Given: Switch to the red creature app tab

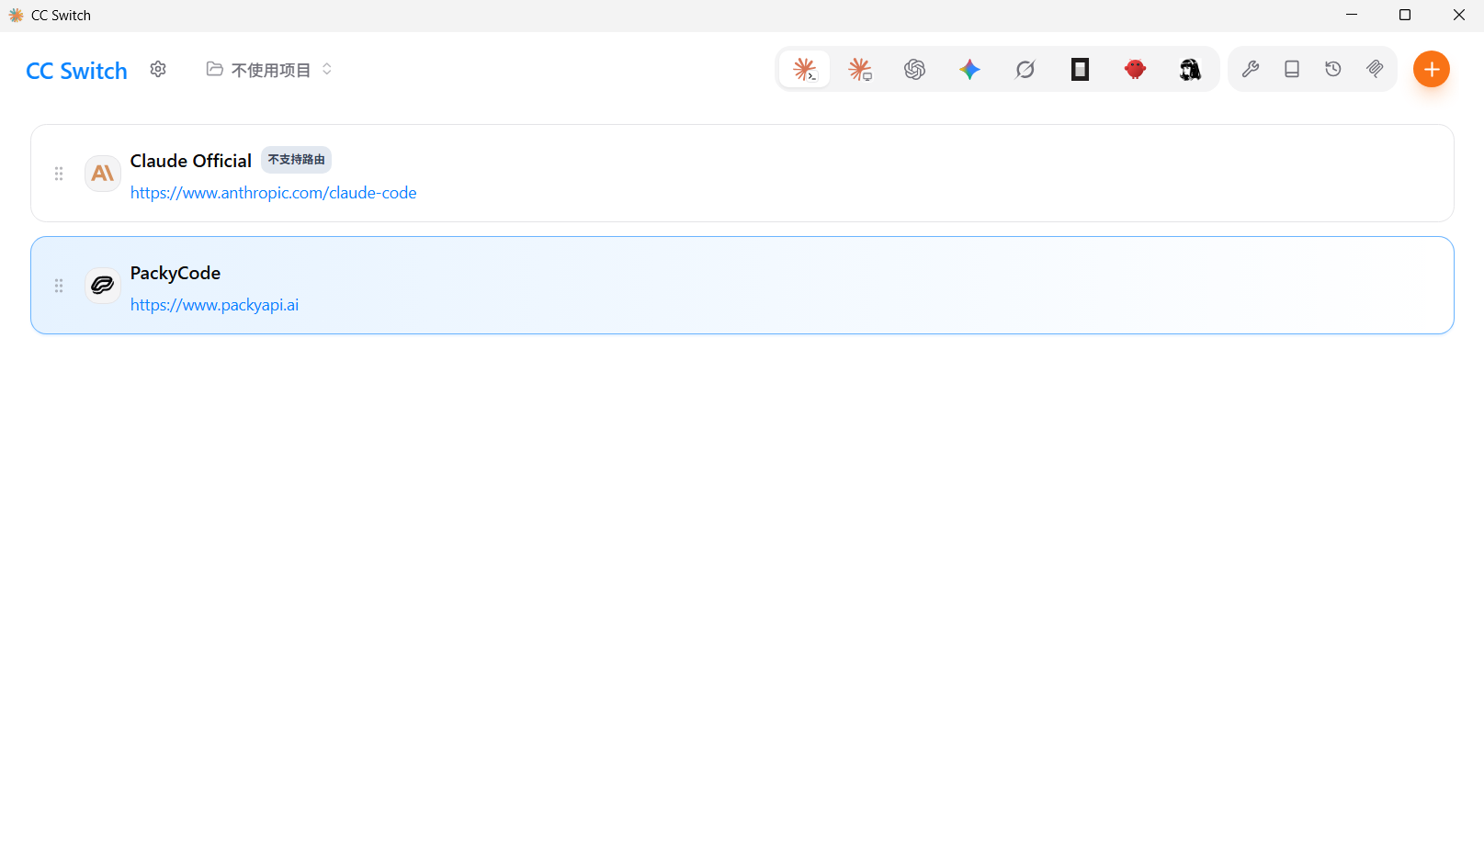Looking at the screenshot, I should coord(1136,69).
